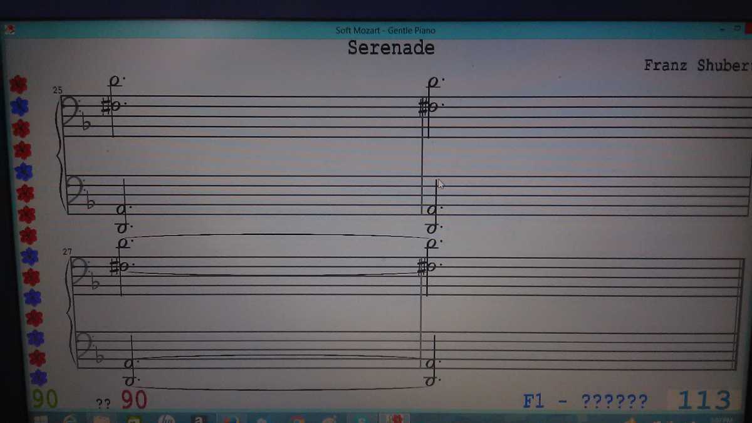Click the Soft Mozart app icon in title bar

click(11, 29)
